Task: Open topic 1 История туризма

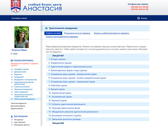Action: coord(57,59)
